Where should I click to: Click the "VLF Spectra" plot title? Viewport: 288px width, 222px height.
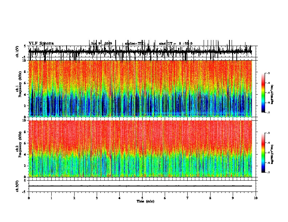(41, 44)
